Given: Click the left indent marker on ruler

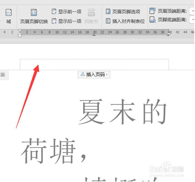Looking at the screenshot, I should [20, 33].
